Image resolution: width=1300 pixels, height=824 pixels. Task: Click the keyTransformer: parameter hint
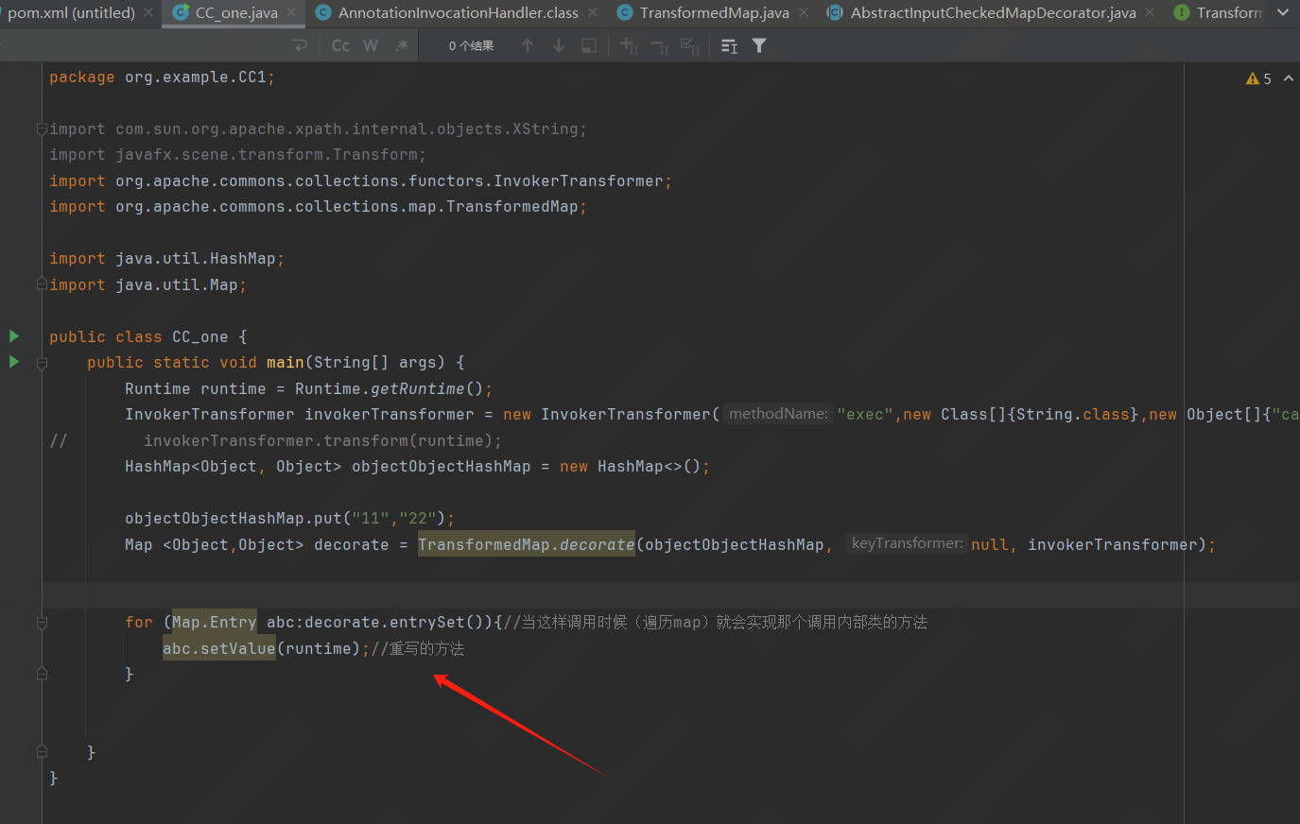(907, 543)
